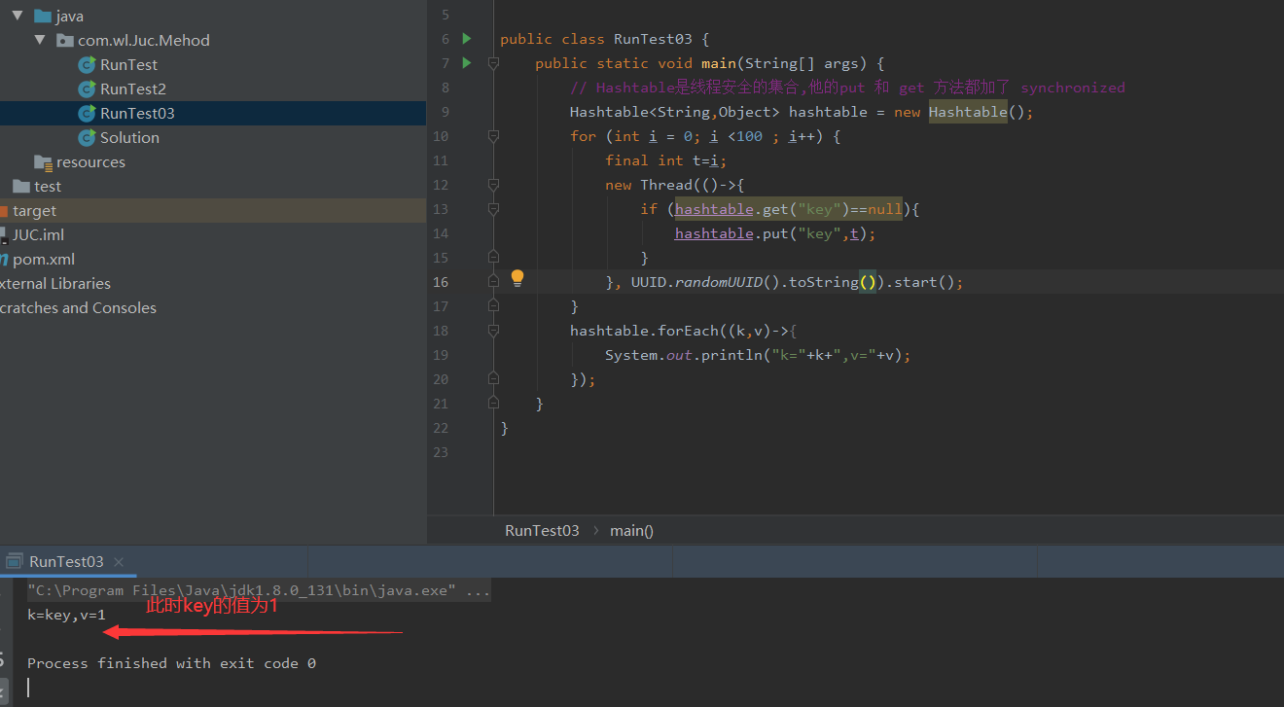
Task: Click println on line 19
Action: (731, 355)
